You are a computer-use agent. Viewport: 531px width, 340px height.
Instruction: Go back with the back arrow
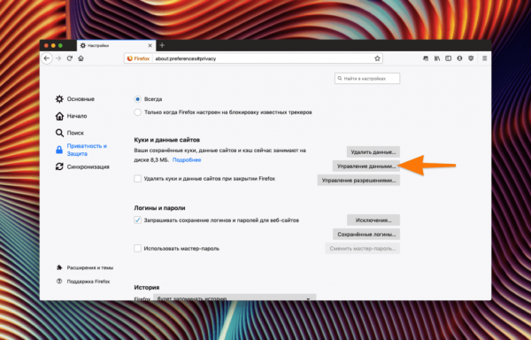click(x=47, y=58)
